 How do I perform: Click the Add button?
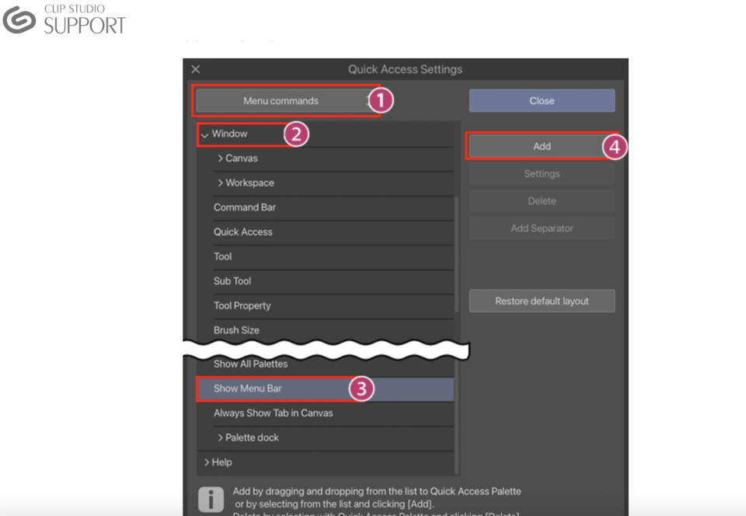point(542,146)
